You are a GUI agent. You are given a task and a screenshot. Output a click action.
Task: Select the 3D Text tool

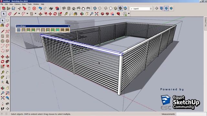point(7,82)
